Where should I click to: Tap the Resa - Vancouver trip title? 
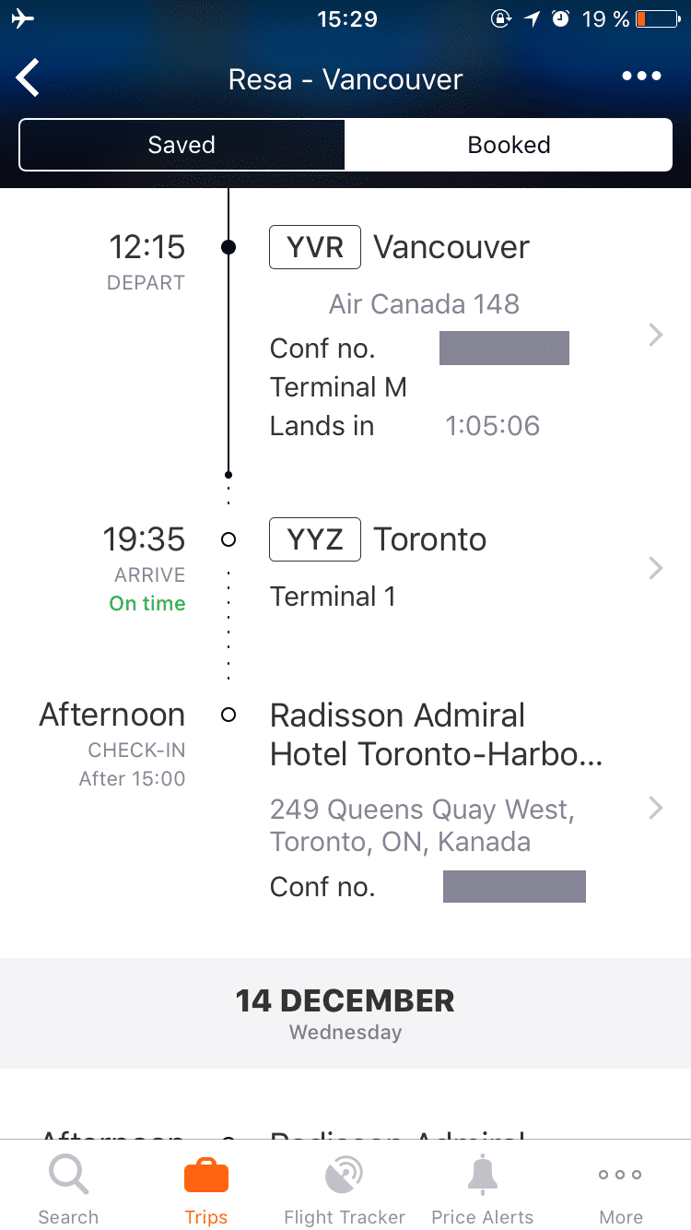(x=345, y=79)
